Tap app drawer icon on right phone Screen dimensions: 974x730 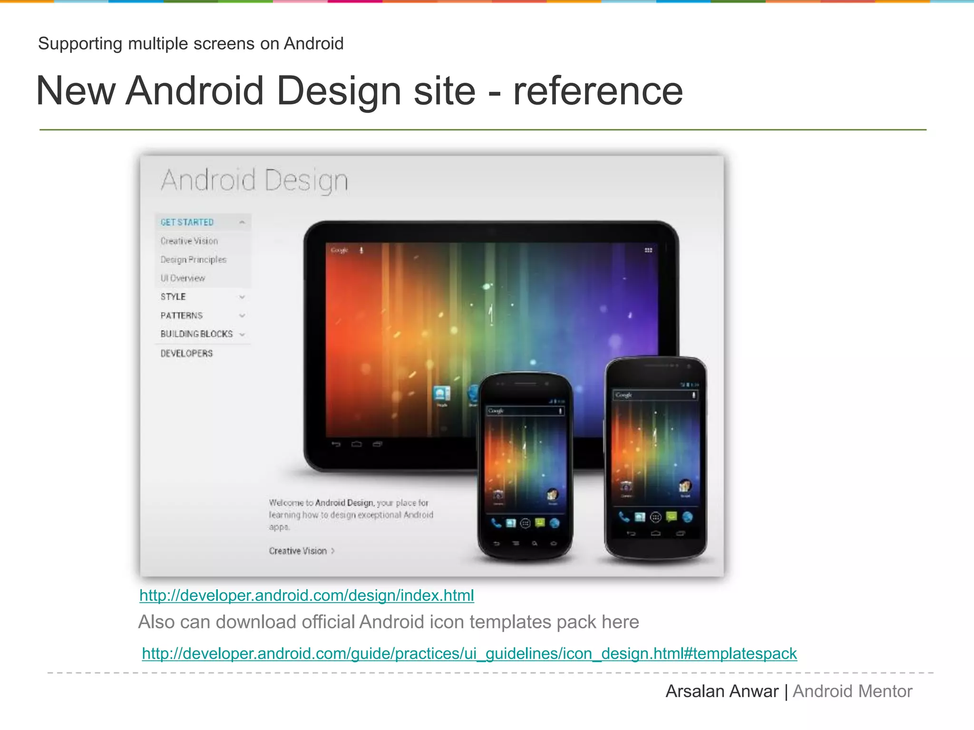[x=656, y=517]
